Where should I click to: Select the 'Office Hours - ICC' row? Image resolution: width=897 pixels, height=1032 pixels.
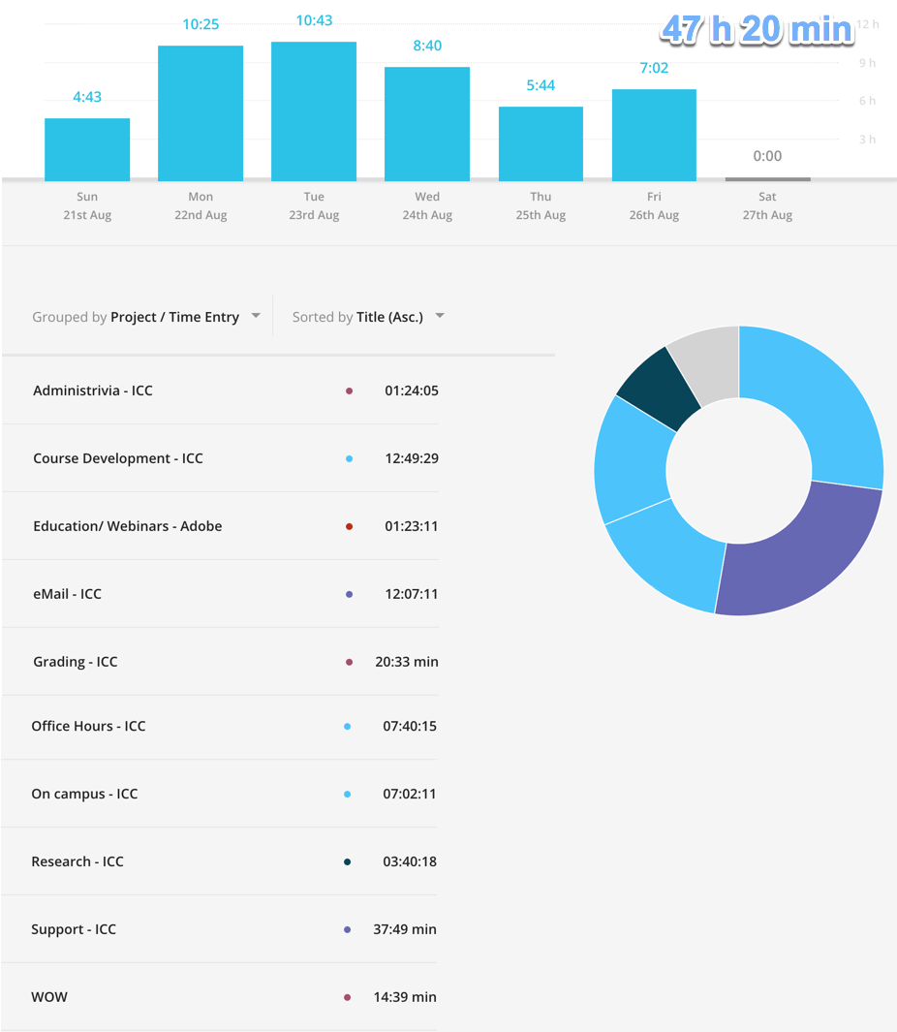221,726
